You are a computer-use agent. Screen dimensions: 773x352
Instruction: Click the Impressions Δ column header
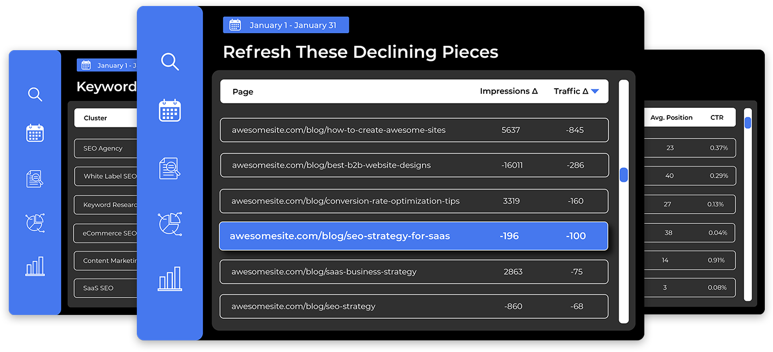509,92
